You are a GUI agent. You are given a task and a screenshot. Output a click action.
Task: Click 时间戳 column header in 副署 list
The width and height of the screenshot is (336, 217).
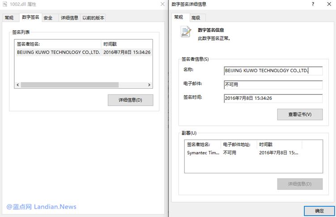coord(280,144)
